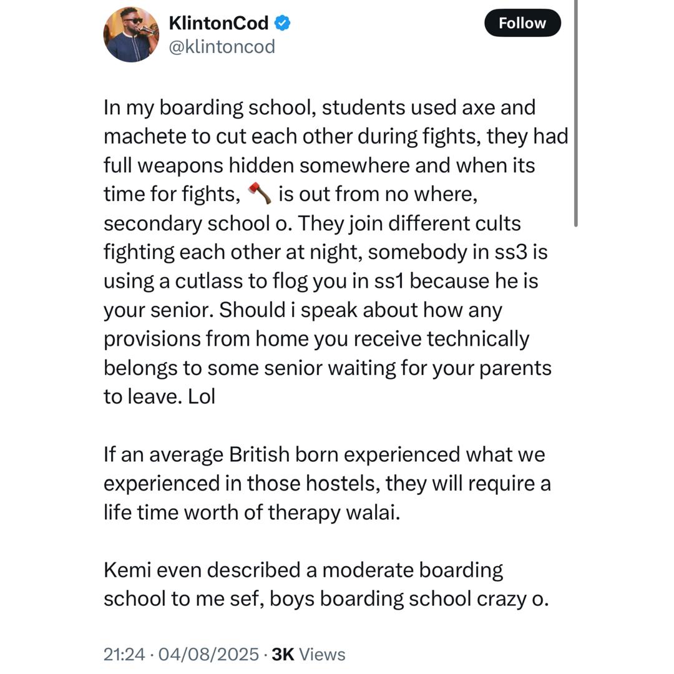674x674 pixels.
Task: Open the KlintonCod display name link
Action: coord(218,23)
